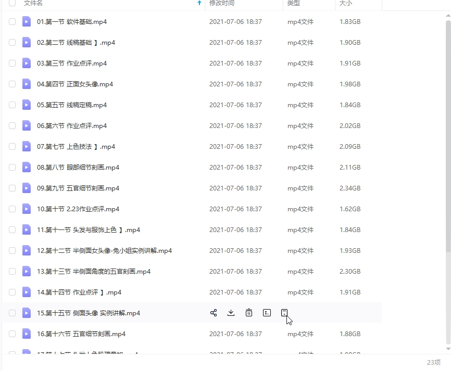Click the video icon of 07.第七节 上色技法
This screenshot has height=371, width=451.
point(27,147)
